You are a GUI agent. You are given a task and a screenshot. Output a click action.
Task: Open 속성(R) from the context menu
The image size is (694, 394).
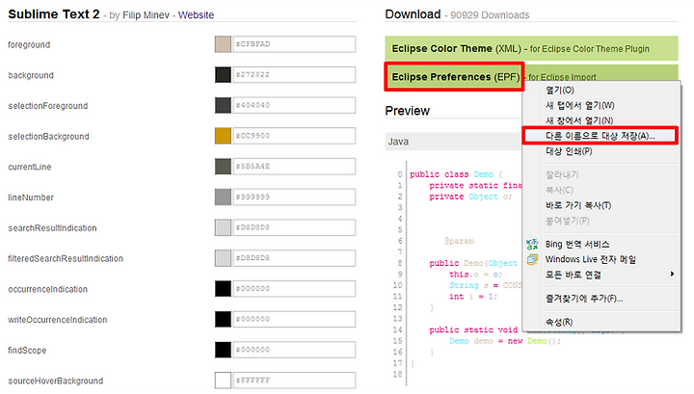tap(559, 322)
